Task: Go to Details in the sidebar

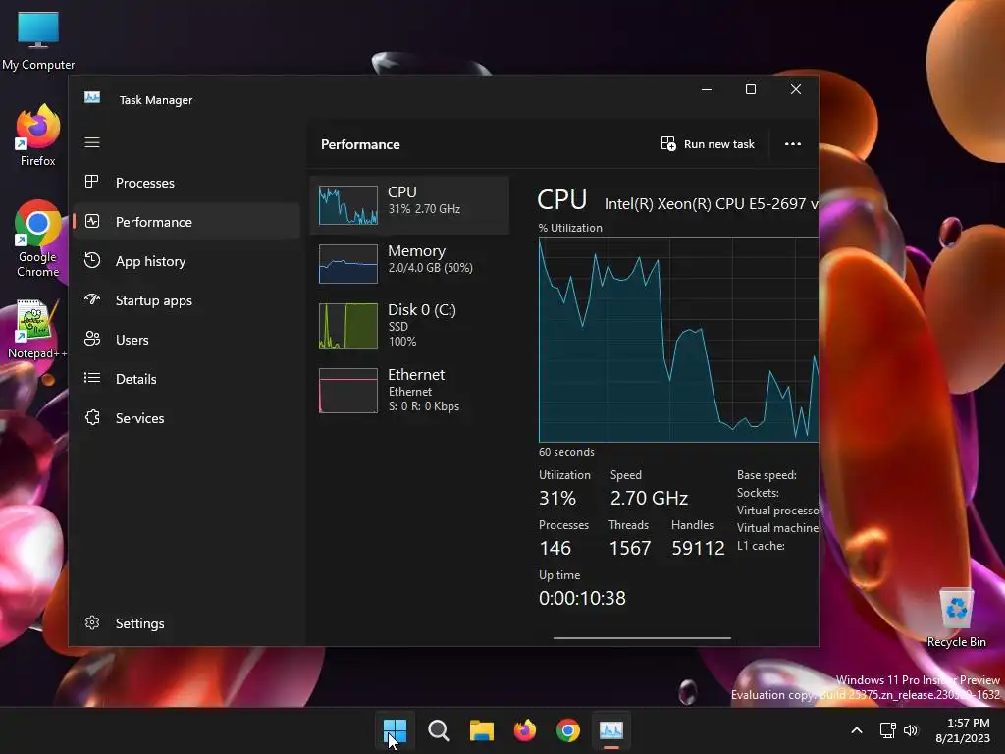Action: pyautogui.click(x=185, y=378)
